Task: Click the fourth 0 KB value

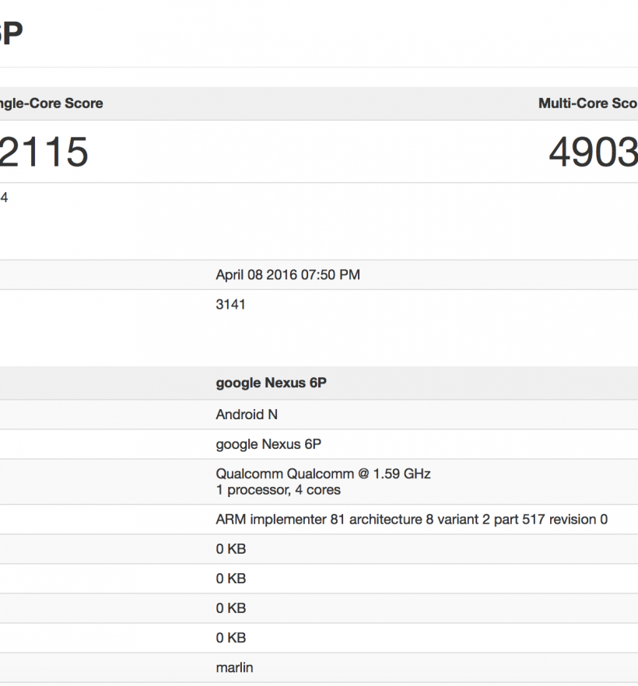Action: click(230, 638)
